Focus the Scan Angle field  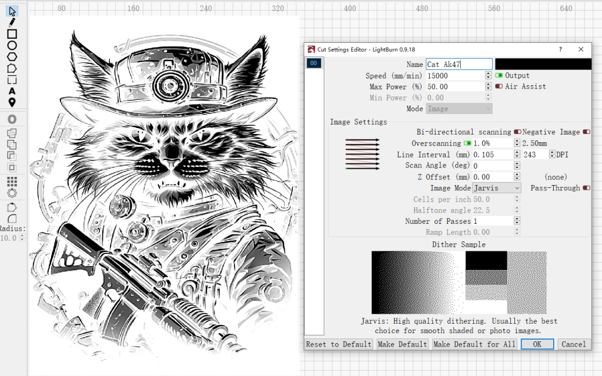click(x=493, y=166)
